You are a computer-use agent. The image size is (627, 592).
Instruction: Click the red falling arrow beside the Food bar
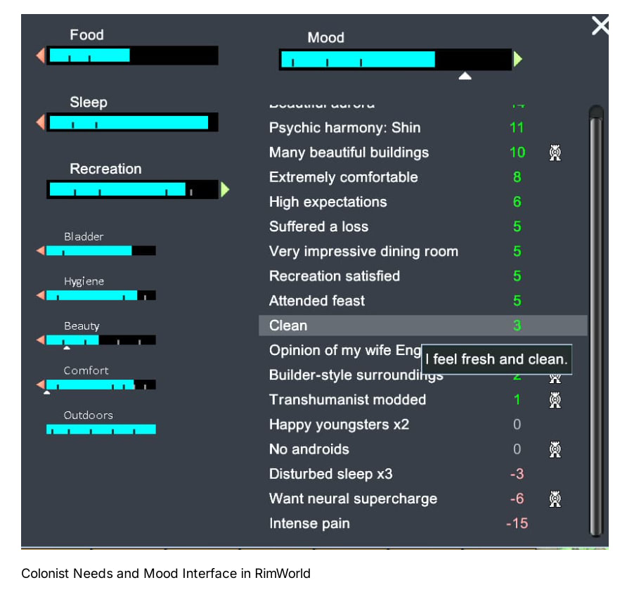(x=41, y=56)
